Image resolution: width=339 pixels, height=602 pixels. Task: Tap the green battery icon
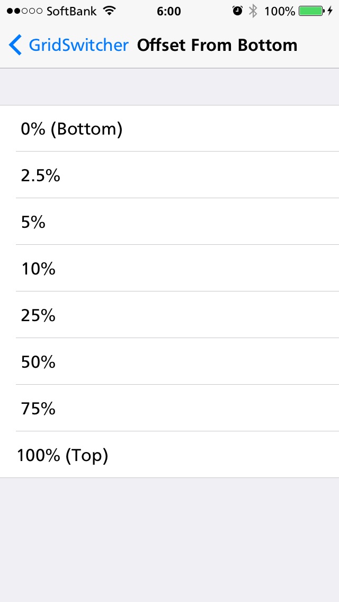[311, 11]
